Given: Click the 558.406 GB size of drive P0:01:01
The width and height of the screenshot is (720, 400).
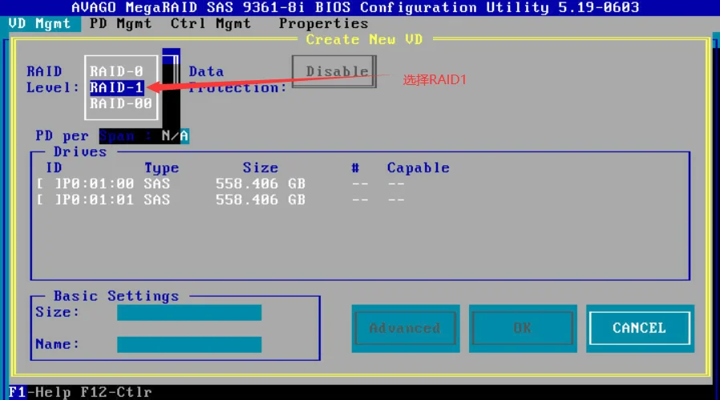Looking at the screenshot, I should coord(261,200).
